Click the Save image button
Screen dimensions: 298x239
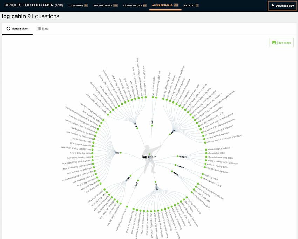(x=282, y=42)
